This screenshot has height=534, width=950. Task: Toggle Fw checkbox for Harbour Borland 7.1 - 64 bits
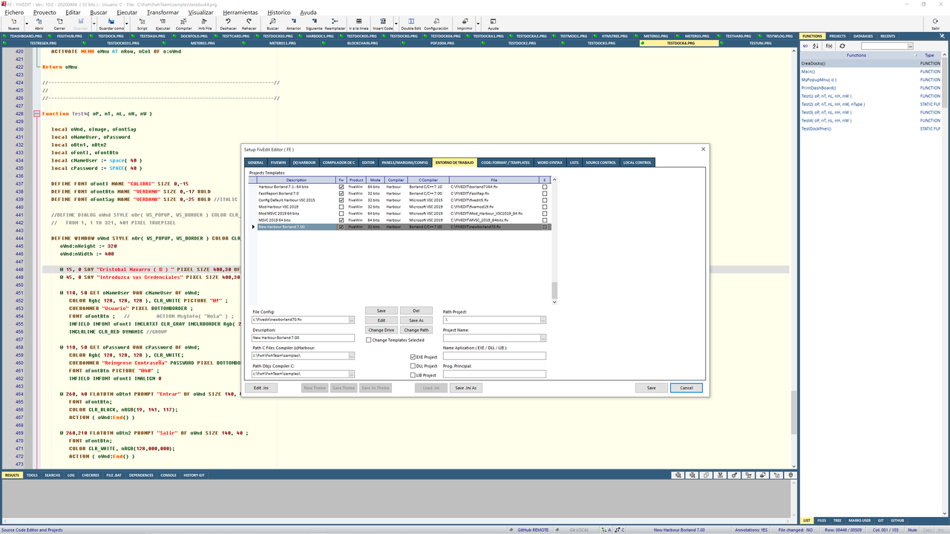[x=341, y=187]
